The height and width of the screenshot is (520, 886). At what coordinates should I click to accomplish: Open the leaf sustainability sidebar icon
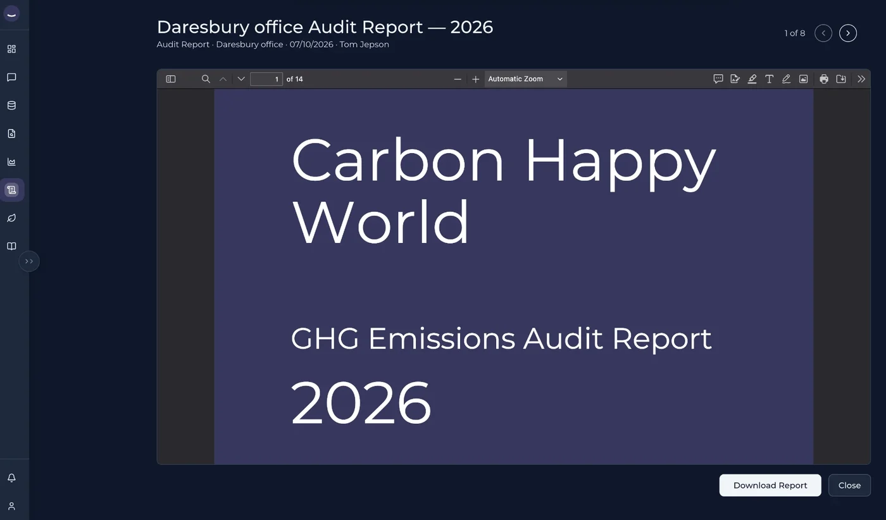[x=11, y=218]
